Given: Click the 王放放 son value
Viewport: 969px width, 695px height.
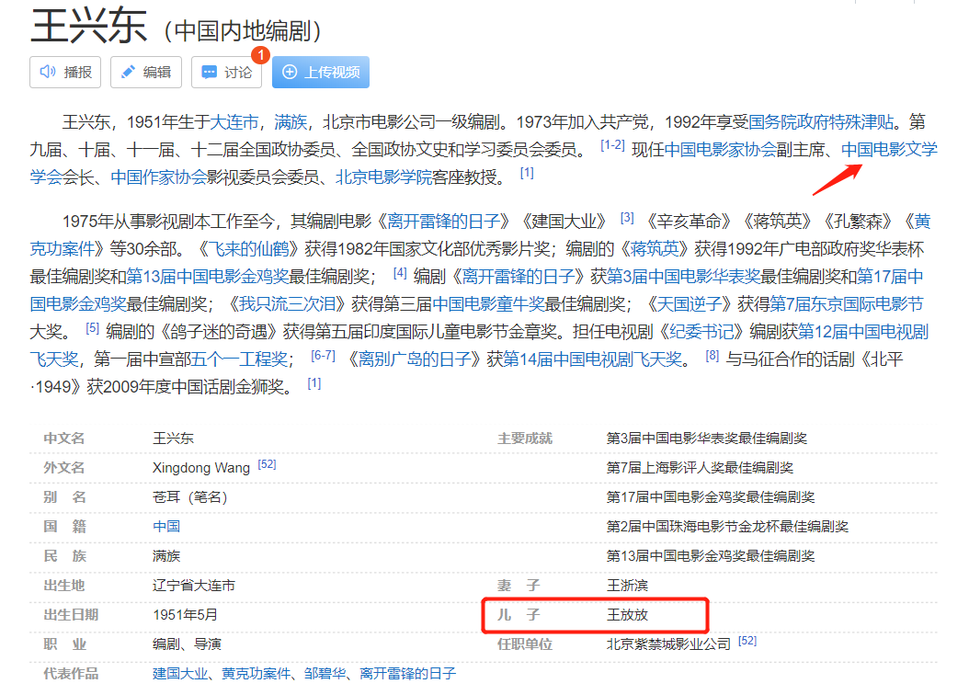Looking at the screenshot, I should click(627, 615).
